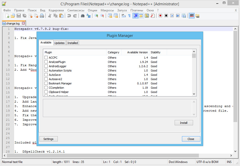240x166 pixels.
Task: Click the Paste clipboard icon
Action: 61,16
